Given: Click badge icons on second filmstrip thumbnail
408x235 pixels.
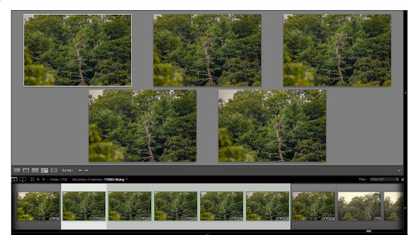Looking at the screenshot, I should click(x=99, y=218).
